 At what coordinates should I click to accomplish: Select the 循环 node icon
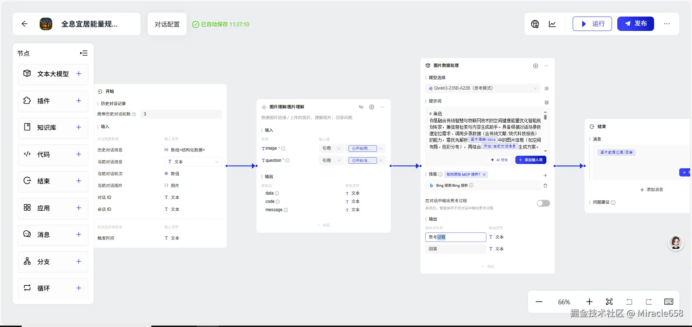click(x=27, y=288)
